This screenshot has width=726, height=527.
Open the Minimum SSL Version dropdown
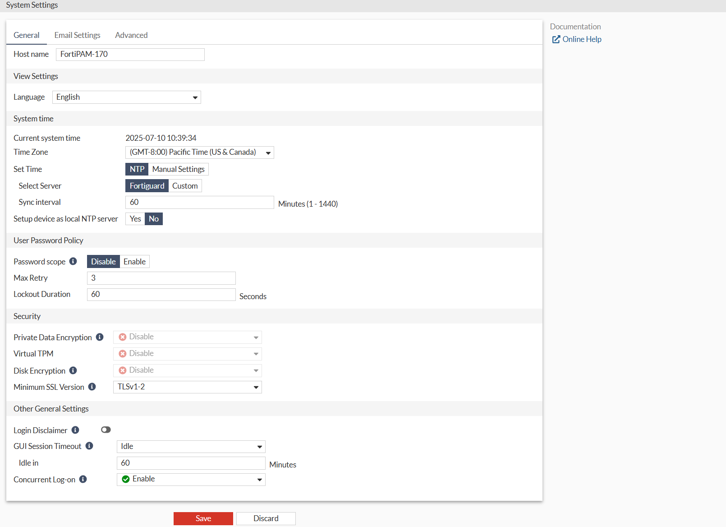pos(187,387)
